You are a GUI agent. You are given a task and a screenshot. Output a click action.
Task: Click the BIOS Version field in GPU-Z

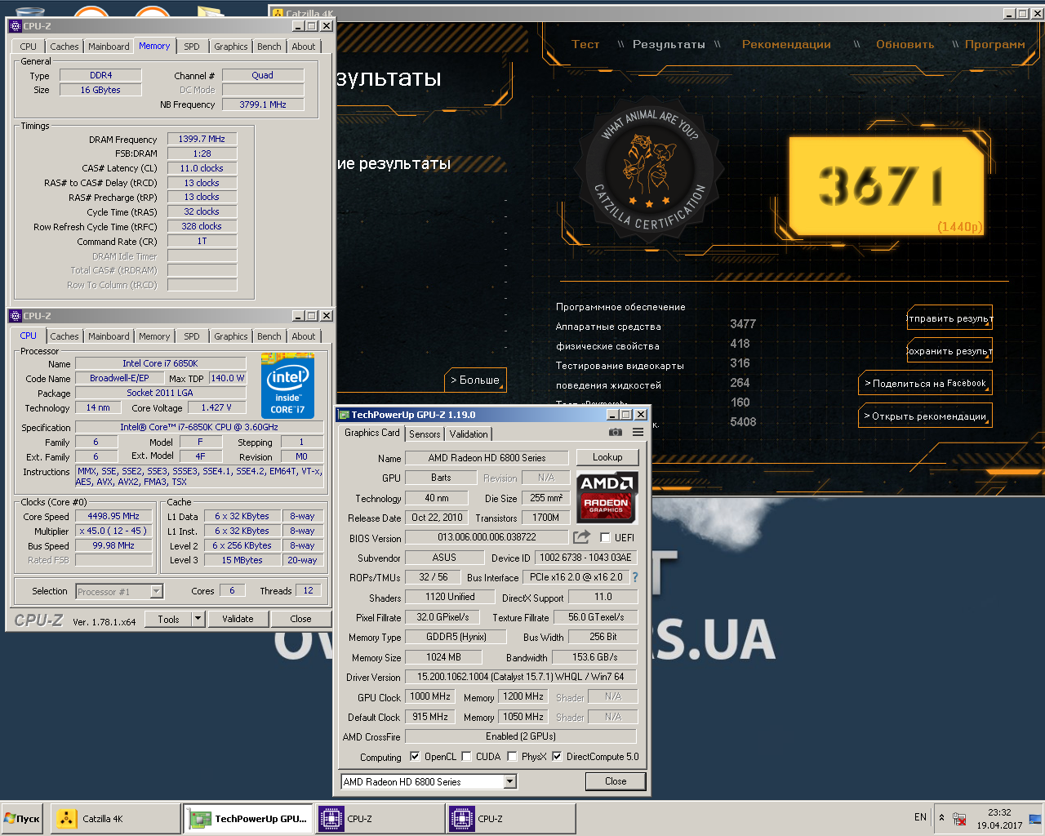point(487,537)
